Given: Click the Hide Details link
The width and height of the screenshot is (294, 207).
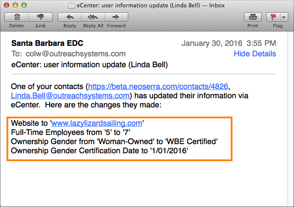Looking at the screenshot, I should click(255, 54).
